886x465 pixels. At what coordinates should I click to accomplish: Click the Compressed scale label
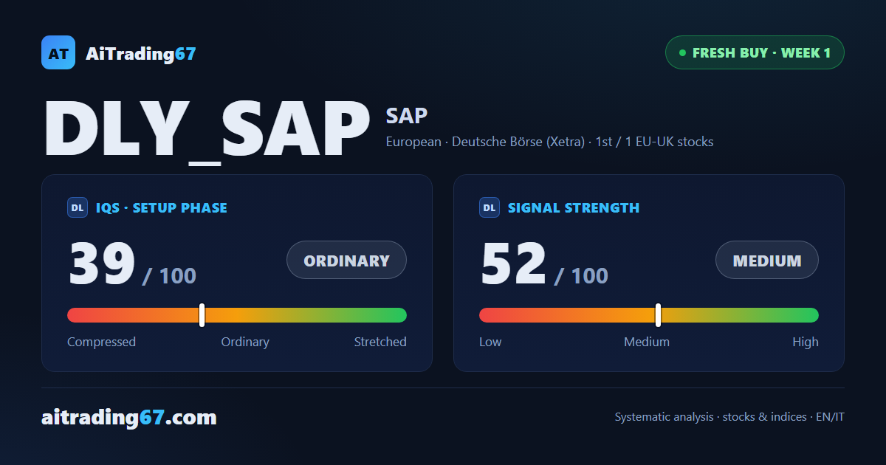(x=101, y=342)
